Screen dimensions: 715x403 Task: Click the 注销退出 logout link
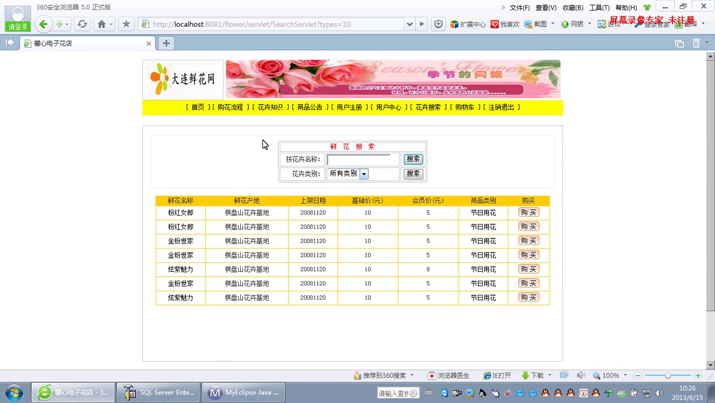coord(502,107)
